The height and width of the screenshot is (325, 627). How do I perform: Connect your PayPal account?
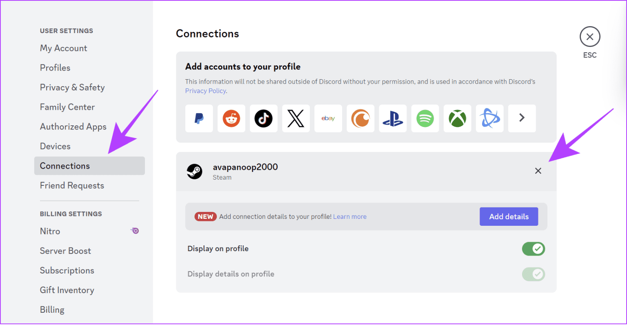[x=199, y=118]
